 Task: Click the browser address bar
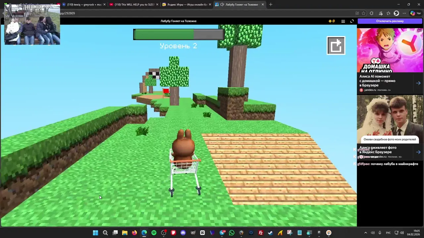click(x=205, y=13)
